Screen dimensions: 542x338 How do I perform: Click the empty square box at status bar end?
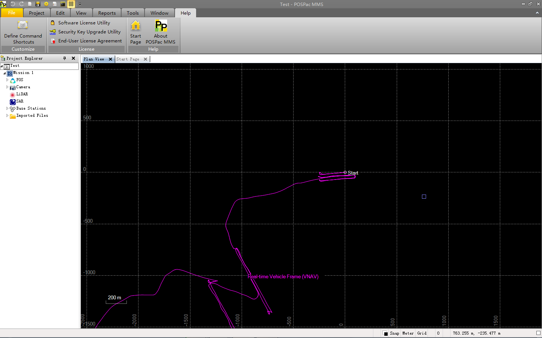(x=538, y=333)
